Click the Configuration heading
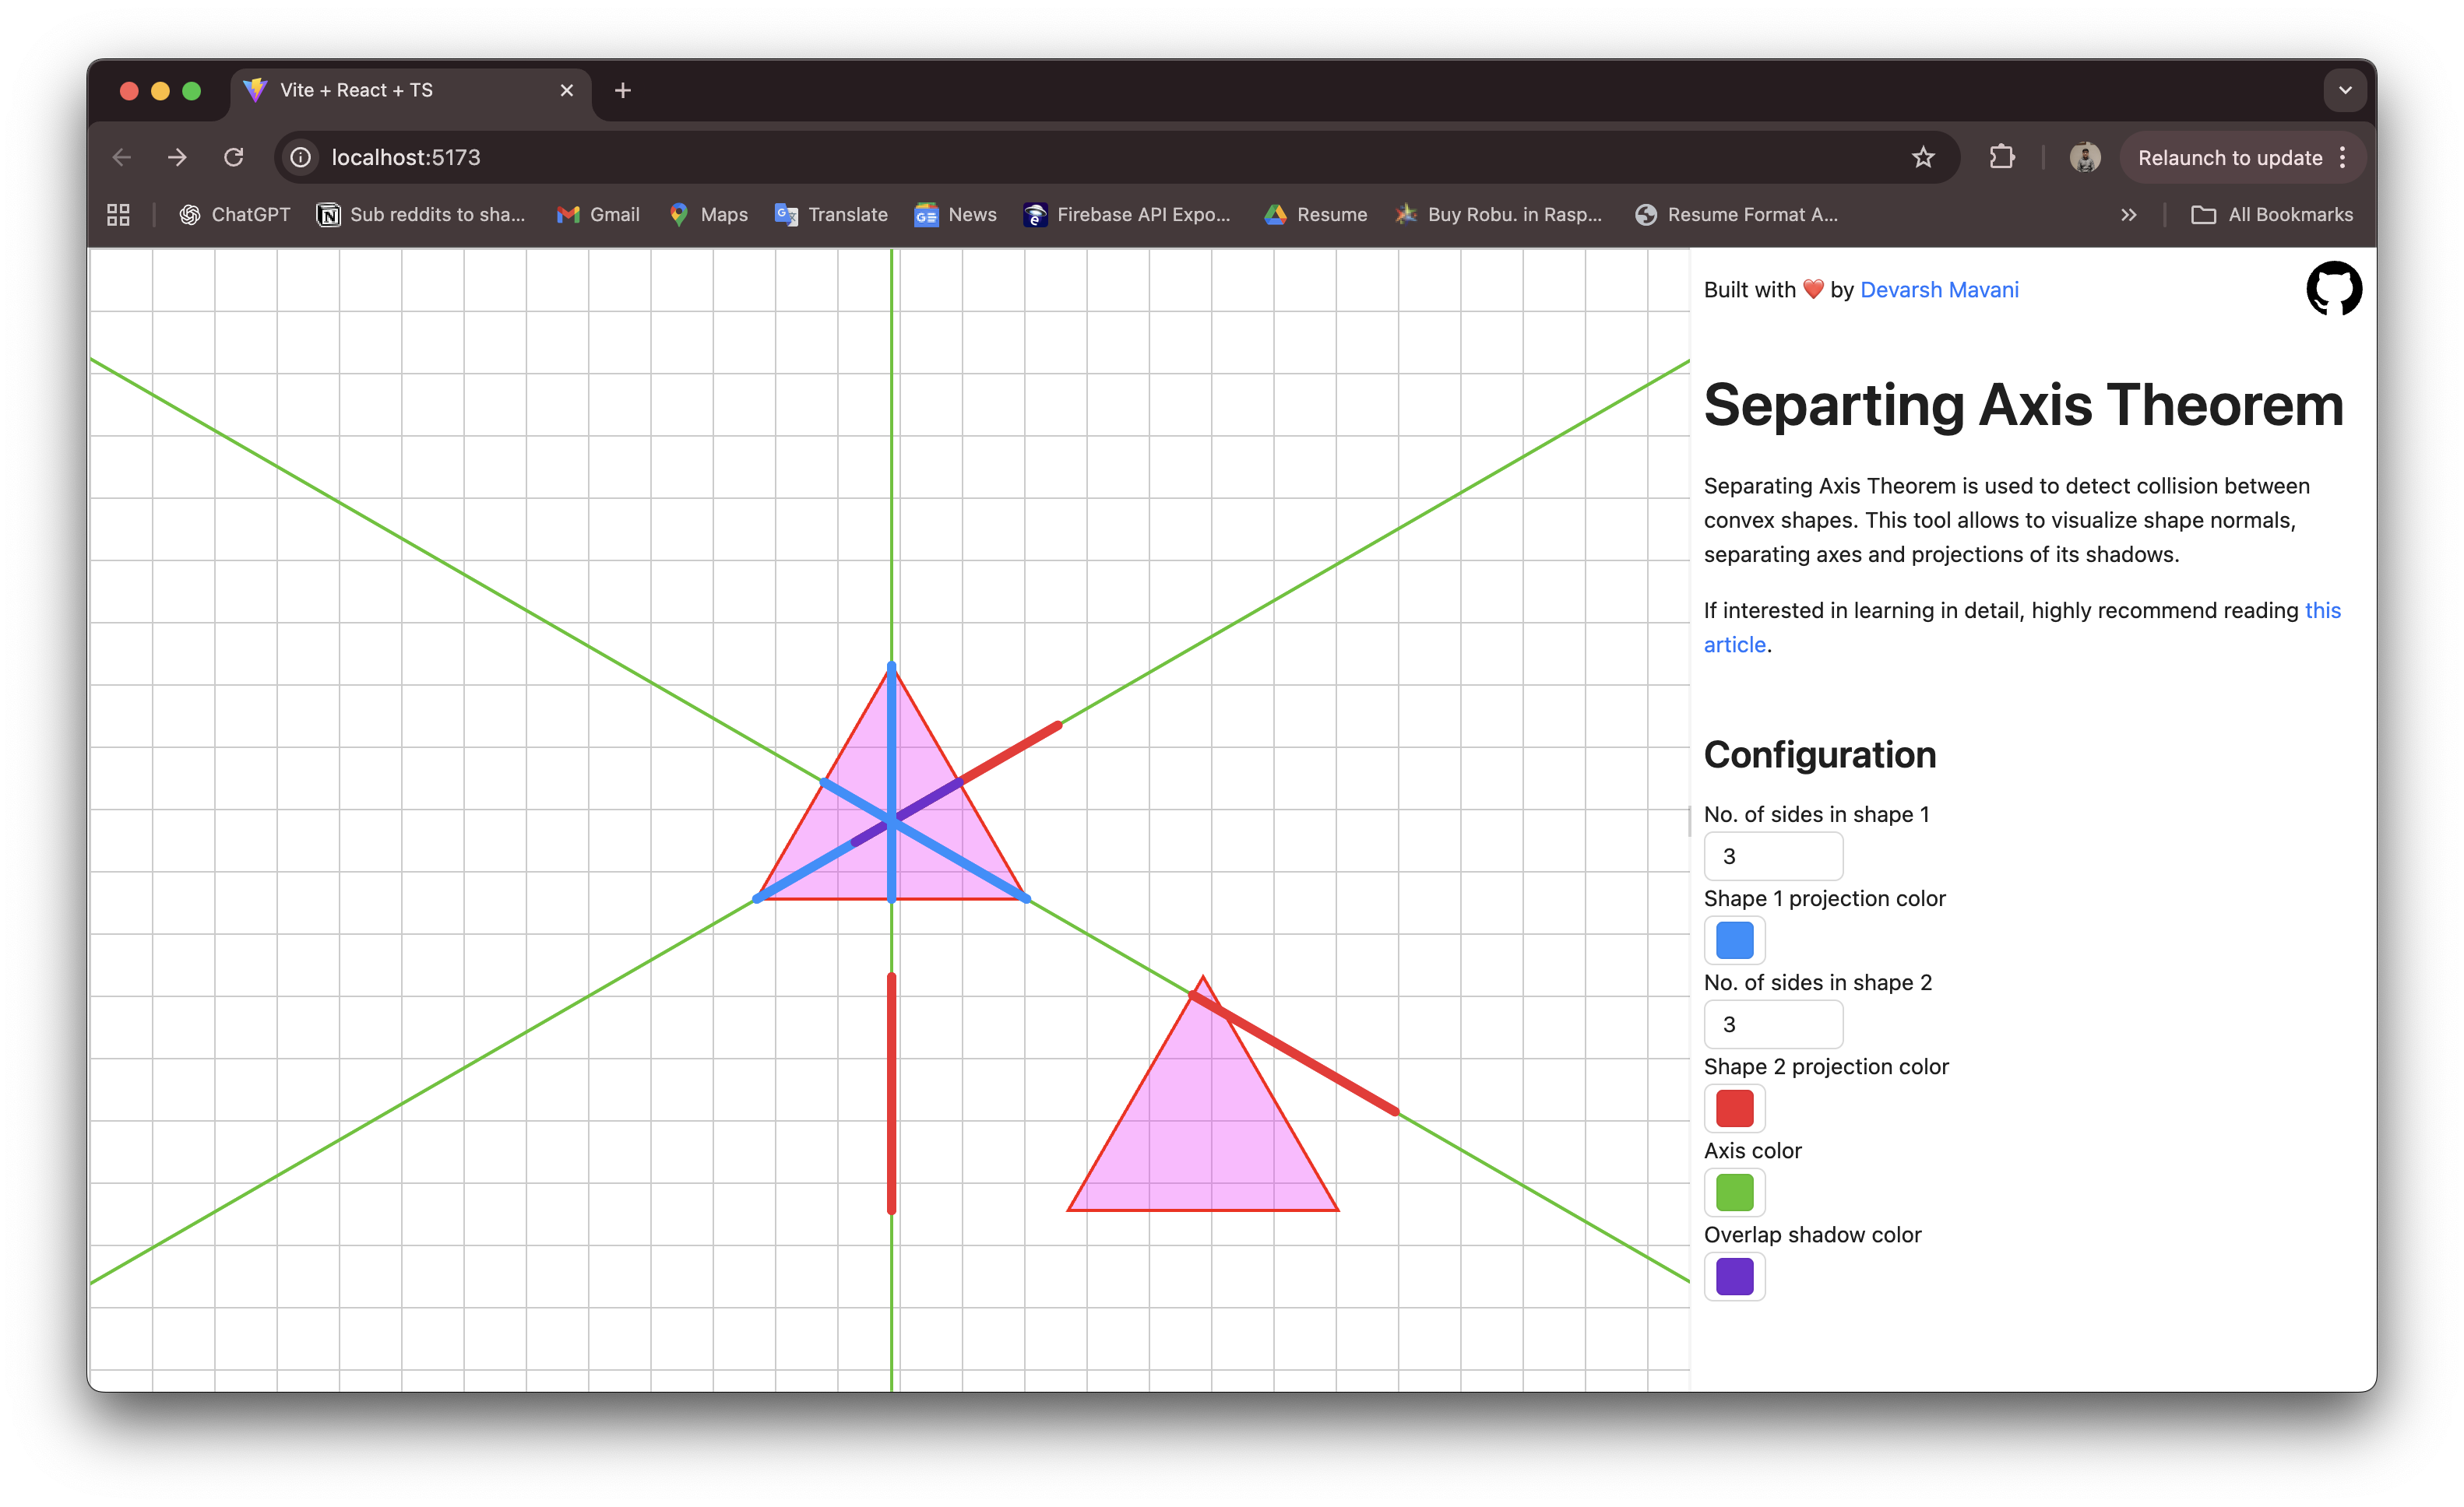Image resolution: width=2464 pixels, height=1507 pixels. pyautogui.click(x=1820, y=754)
